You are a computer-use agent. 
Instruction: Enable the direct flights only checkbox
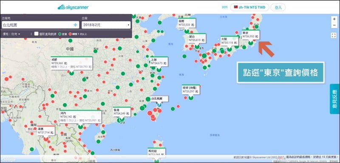pyautogui.click(x=36, y=34)
